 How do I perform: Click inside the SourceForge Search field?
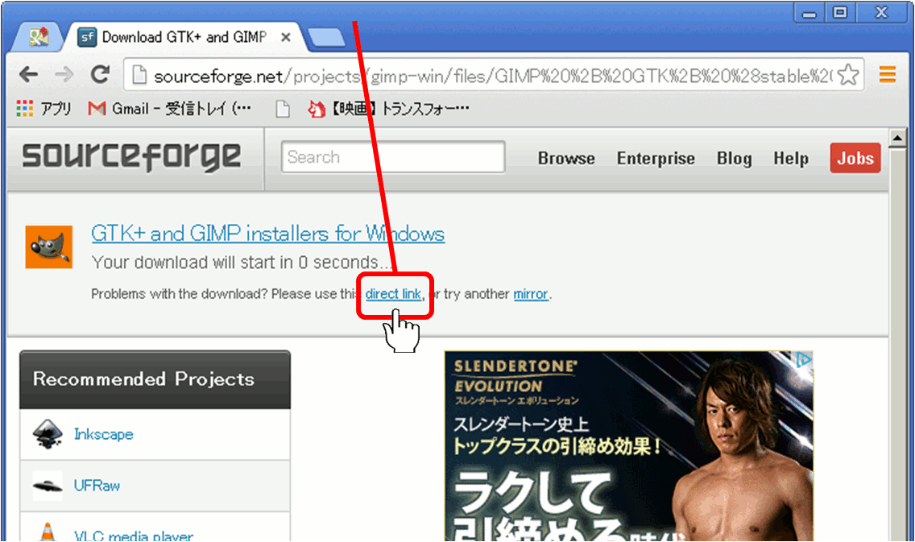(x=393, y=157)
